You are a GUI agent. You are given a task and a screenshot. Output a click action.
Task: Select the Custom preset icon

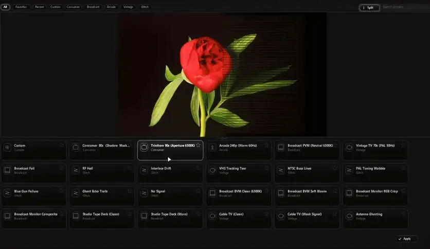pyautogui.click(x=7, y=148)
